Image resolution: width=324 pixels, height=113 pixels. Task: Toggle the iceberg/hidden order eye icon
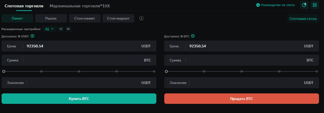pos(68,29)
